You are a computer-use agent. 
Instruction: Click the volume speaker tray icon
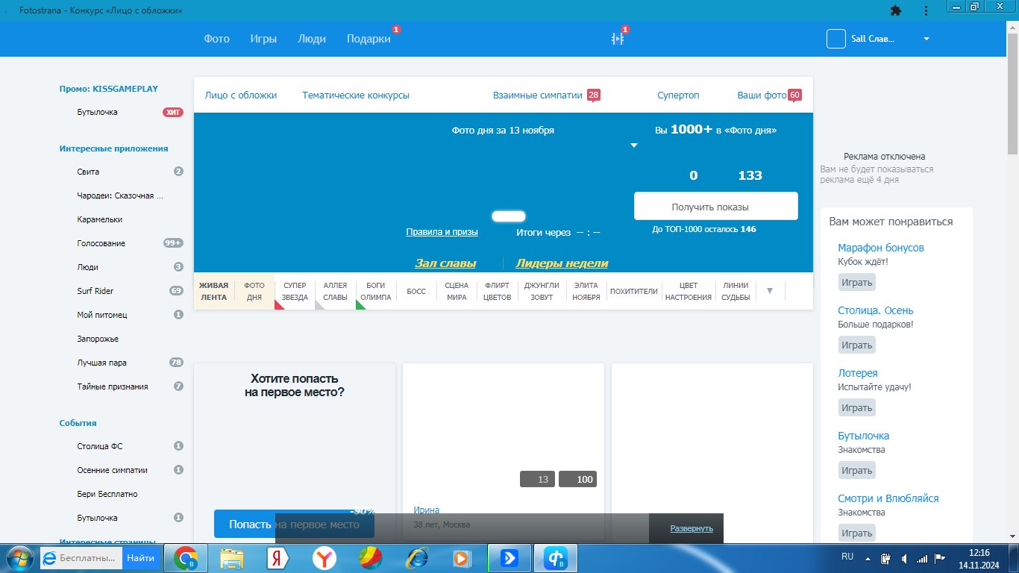tap(904, 558)
